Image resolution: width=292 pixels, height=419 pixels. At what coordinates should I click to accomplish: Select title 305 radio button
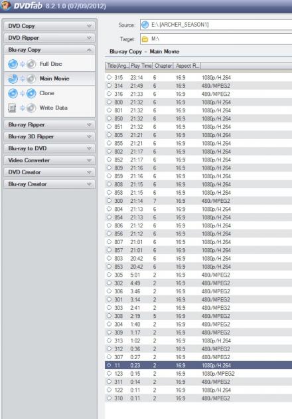pyautogui.click(x=109, y=275)
